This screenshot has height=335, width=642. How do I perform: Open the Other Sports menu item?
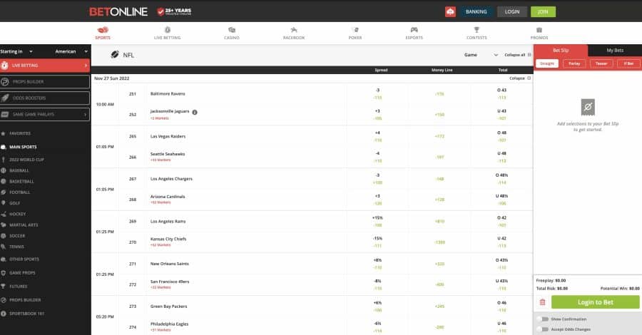(24, 259)
